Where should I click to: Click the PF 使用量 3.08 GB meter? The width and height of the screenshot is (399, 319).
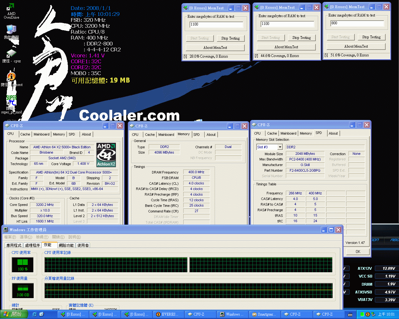pos(23,291)
